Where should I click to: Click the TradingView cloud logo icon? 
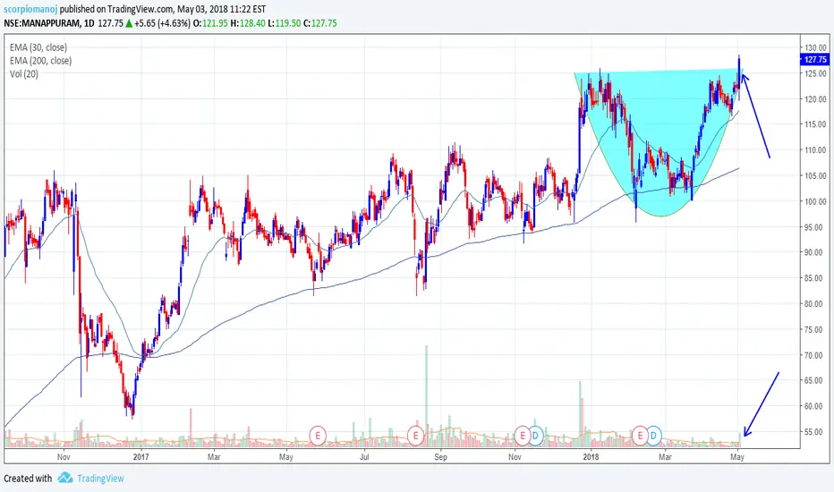(65, 478)
